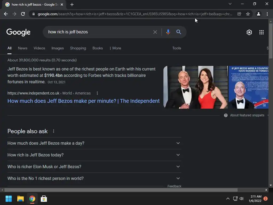Open the blue infographic thumbnail
This screenshot has height=205, width=273.
tap(248, 87)
